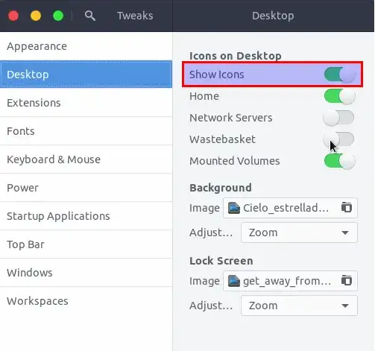Image resolution: width=375 pixels, height=351 pixels.
Task: Click the Home label text
Action: pos(204,96)
